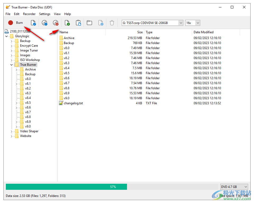This screenshot has width=254, height=203.
Task: Click the paste clipboard icon
Action: click(x=78, y=23)
